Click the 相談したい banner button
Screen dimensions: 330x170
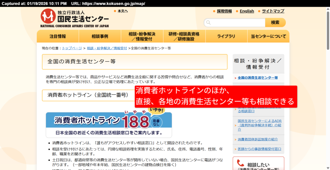(258, 163)
